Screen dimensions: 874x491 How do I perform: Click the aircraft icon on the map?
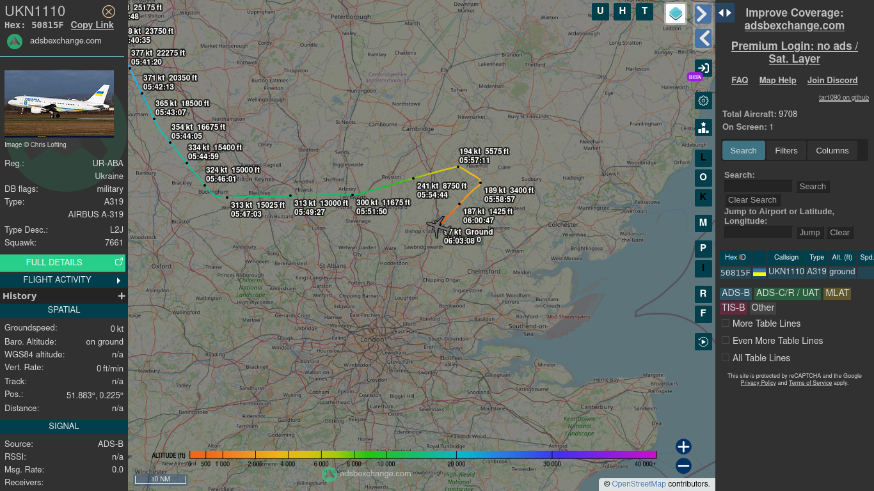click(x=438, y=226)
